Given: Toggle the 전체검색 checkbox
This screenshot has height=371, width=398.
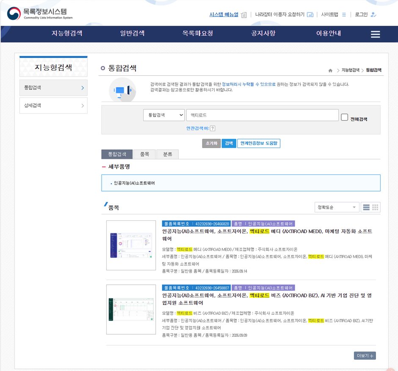Looking at the screenshot, I should pyautogui.click(x=344, y=117).
